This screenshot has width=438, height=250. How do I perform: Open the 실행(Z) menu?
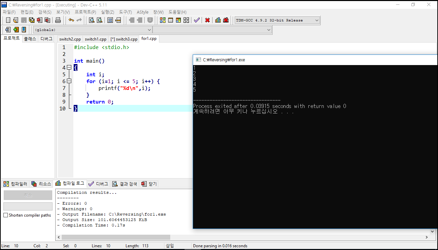[x=107, y=12]
